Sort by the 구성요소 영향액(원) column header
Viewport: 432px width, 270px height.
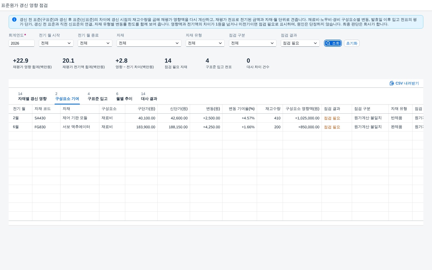coord(302,109)
